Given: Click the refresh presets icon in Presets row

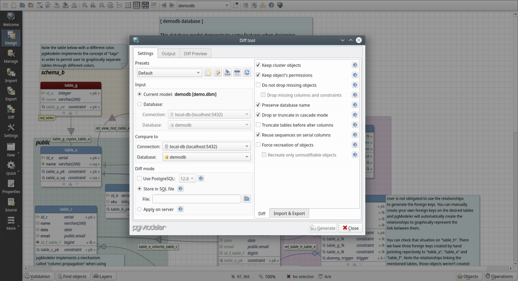Looking at the screenshot, I should pos(247,73).
